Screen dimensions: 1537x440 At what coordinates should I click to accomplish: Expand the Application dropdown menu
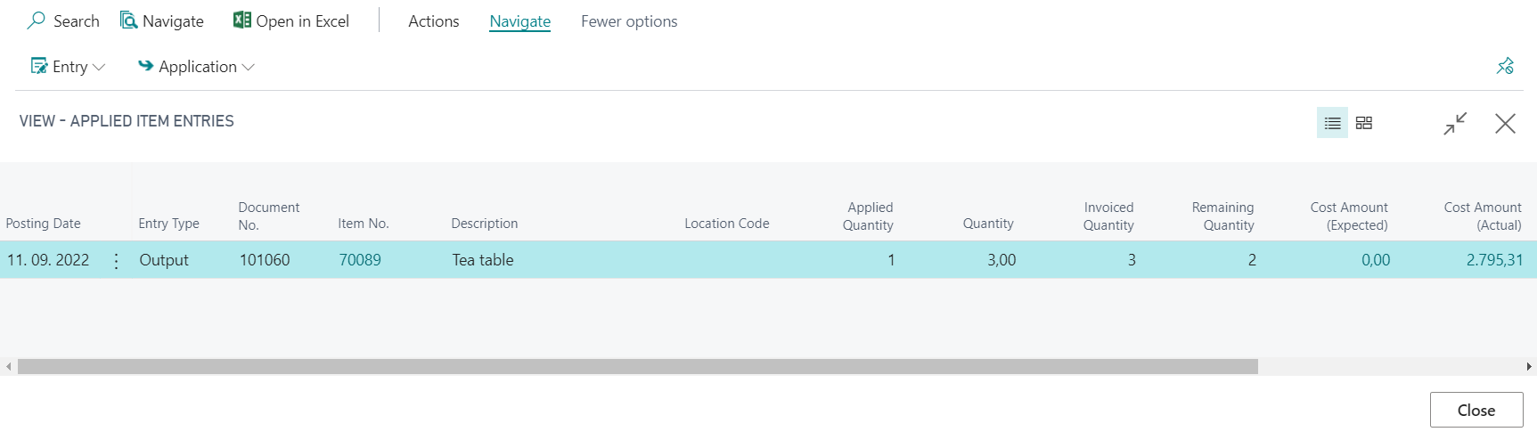click(x=196, y=67)
